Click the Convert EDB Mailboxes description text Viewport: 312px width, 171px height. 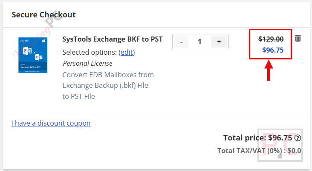click(108, 86)
